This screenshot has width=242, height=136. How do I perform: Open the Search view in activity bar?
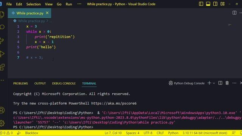[x=2, y=27]
